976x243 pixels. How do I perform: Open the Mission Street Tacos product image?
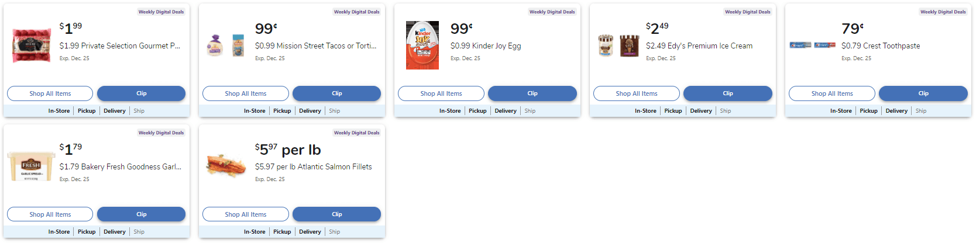(x=227, y=46)
